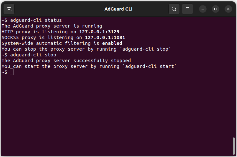Click the first '~$' prompt symbol
Viewport: 237px width, 157px height.
(x=4, y=20)
